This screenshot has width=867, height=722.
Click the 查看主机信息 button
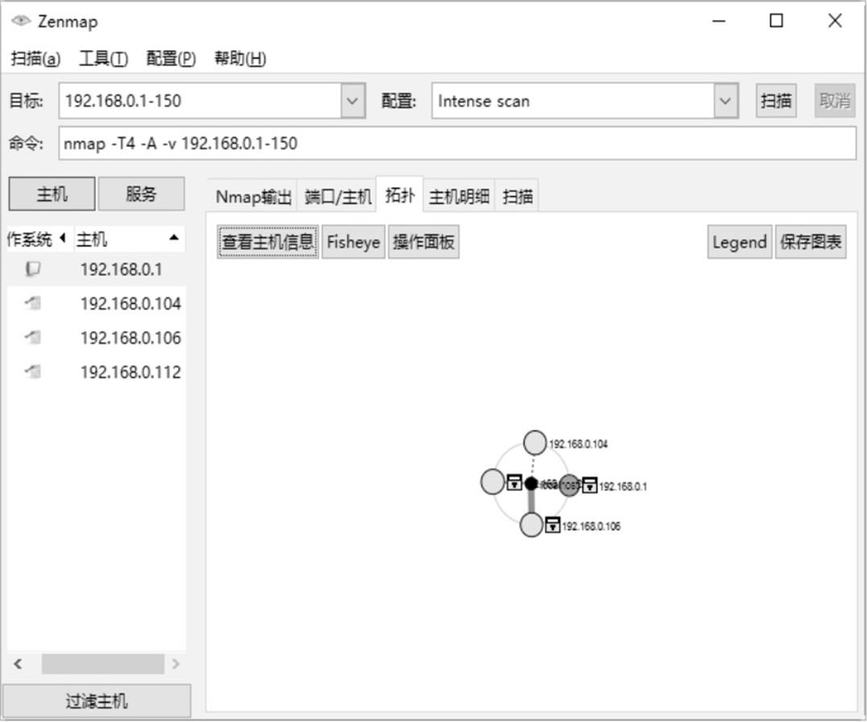click(268, 242)
